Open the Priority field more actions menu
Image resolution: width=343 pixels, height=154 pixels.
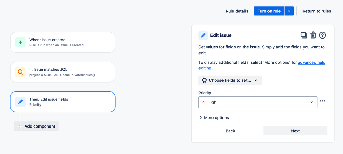point(322,101)
